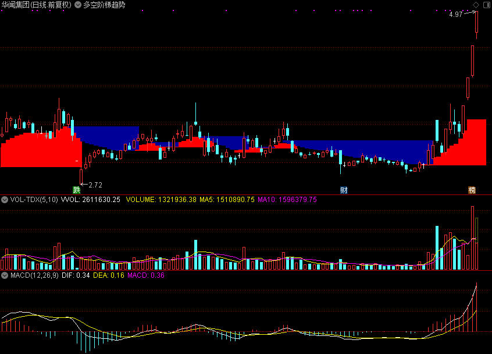492x354 pixels.
Task: Click the DEA: 0.16 value
Action: coord(109,275)
